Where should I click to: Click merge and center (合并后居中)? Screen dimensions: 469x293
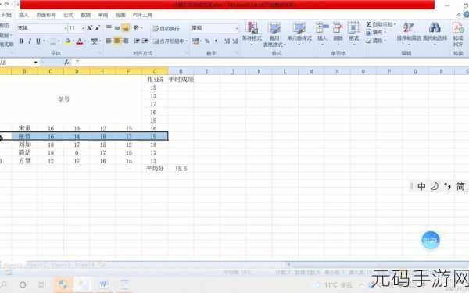[170, 41]
